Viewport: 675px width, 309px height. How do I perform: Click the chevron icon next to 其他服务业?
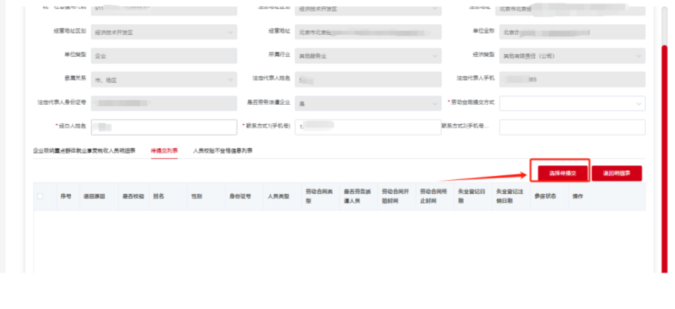[436, 54]
